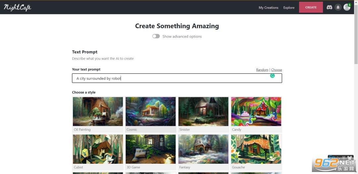
Task: Go to the Explore page
Action: 289,8
